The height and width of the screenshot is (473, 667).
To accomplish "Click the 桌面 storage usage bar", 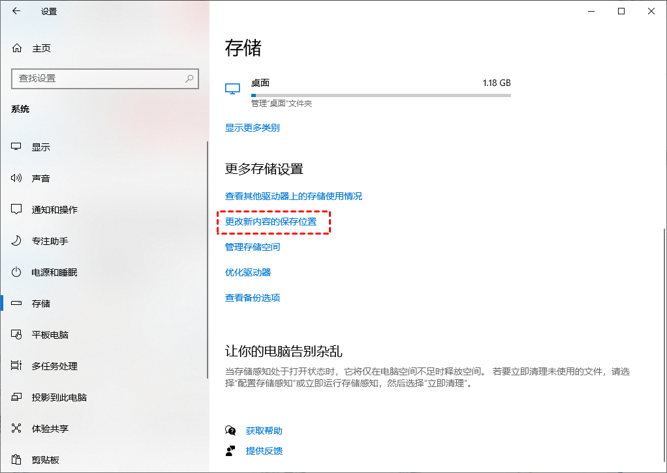I will [380, 95].
